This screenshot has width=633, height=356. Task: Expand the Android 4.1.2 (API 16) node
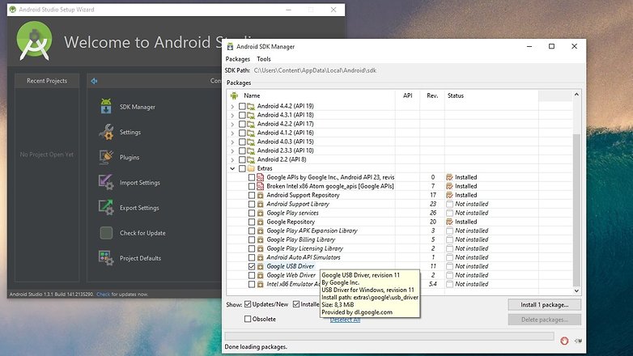pos(232,133)
